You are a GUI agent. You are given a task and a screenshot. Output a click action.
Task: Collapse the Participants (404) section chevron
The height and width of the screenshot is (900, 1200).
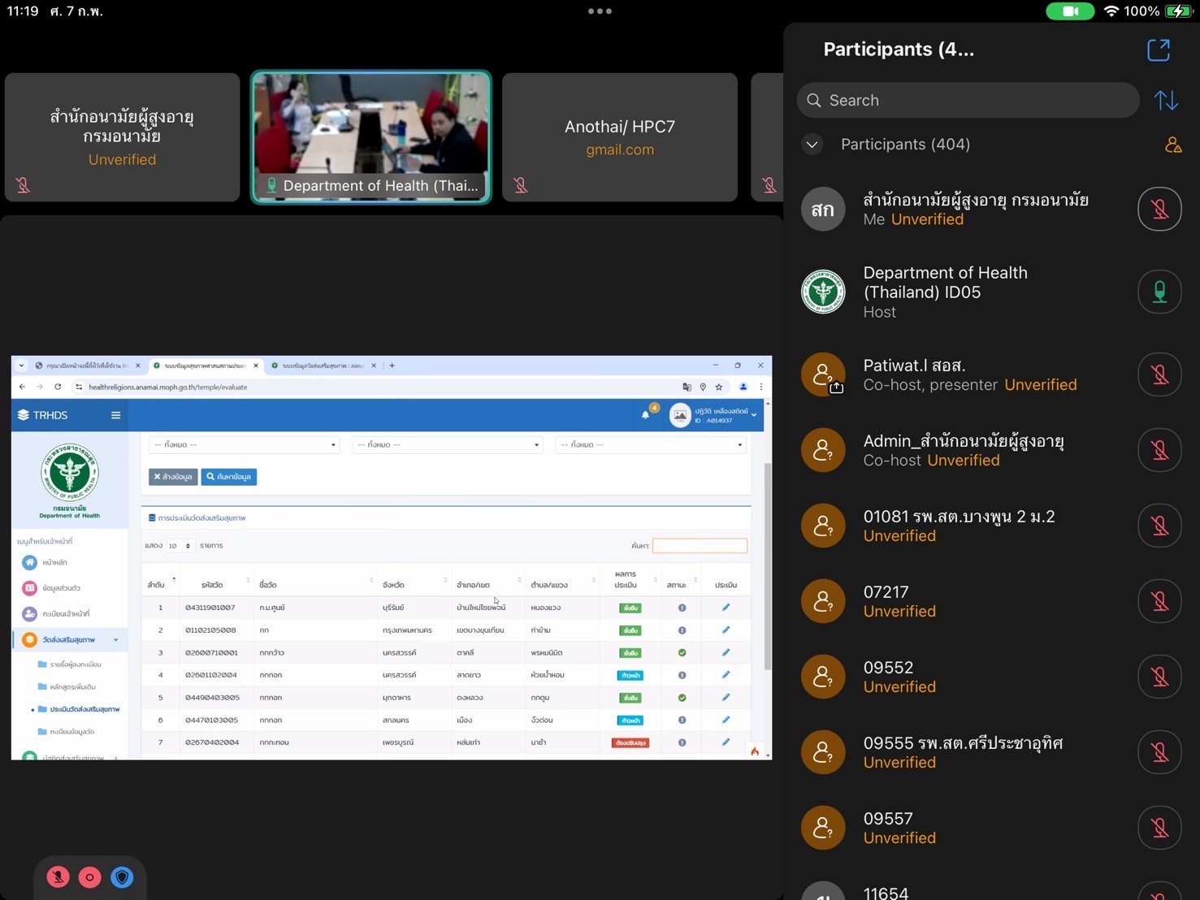(812, 145)
